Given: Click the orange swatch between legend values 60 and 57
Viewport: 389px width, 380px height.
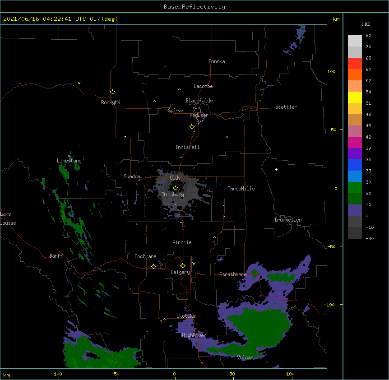Looking at the screenshot, I should click(355, 74).
